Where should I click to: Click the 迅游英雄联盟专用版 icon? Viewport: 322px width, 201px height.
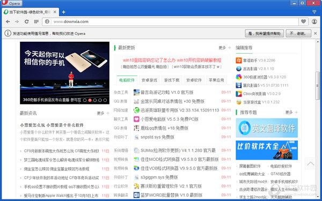136,110
